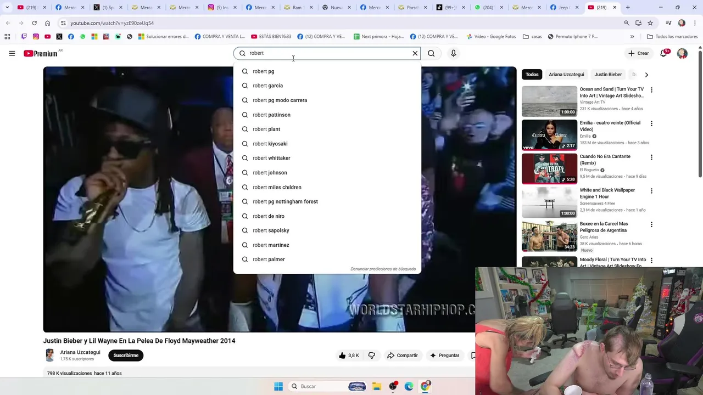Open more options for Emilia cuatro veinte video
Image resolution: width=703 pixels, height=395 pixels.
tap(651, 123)
